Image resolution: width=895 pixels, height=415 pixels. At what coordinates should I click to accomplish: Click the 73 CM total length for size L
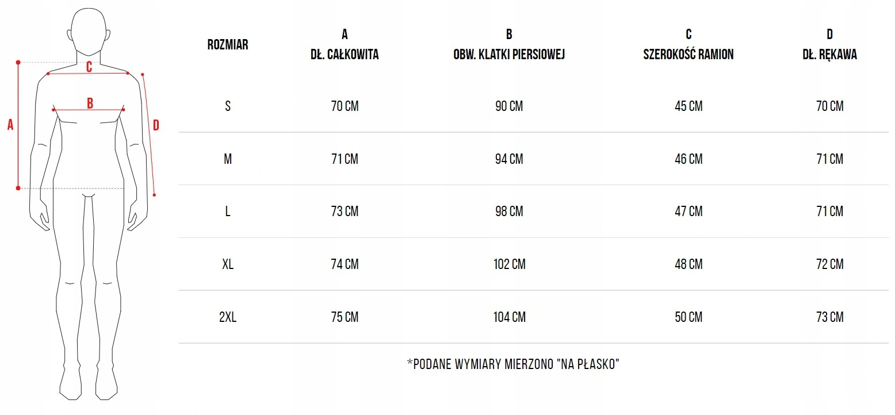[x=345, y=212]
